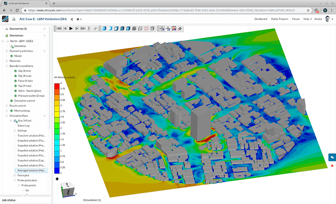Click the upload arrow below the legend
Screen dimensions: 336x204
pyautogui.click(x=57, y=178)
